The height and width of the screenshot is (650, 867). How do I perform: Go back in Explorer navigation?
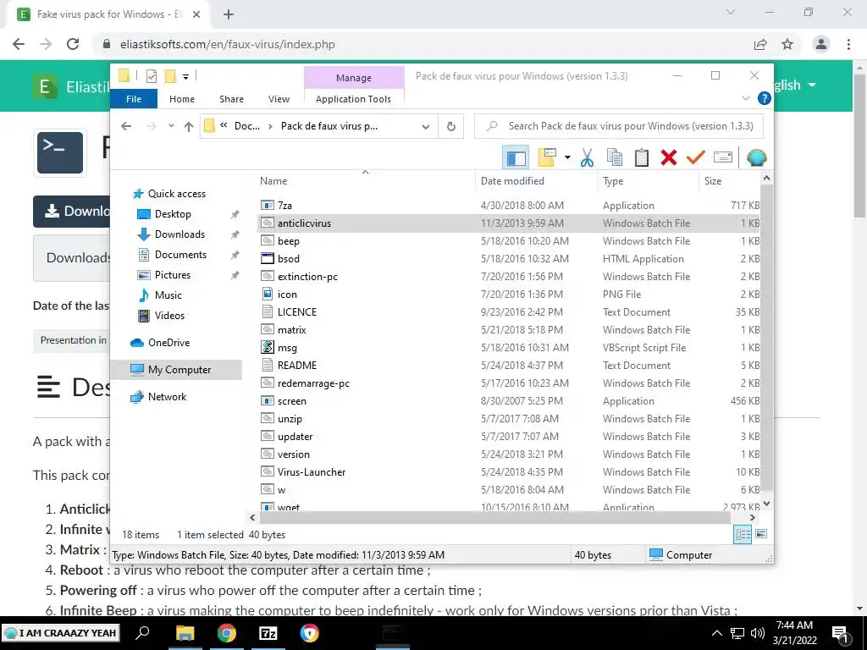126,127
